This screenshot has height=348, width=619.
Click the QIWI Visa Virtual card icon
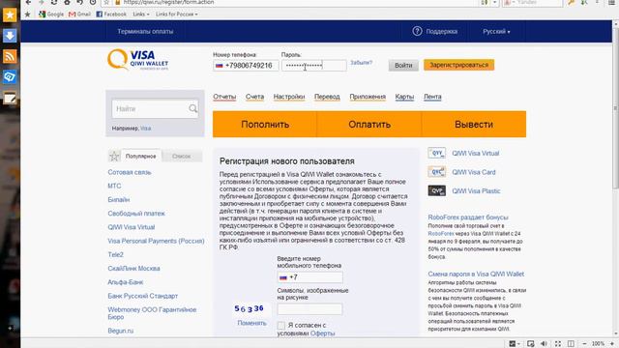pos(436,153)
